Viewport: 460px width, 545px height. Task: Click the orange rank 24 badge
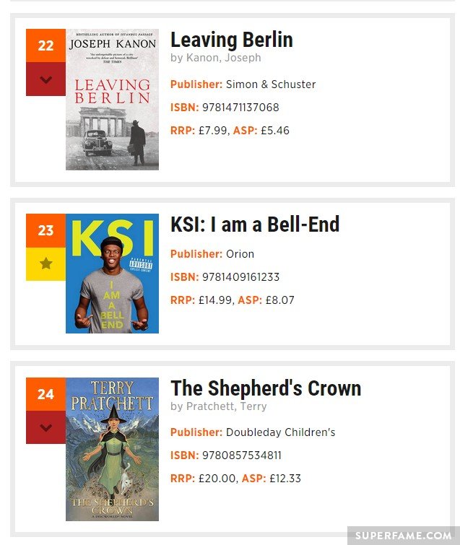coord(45,394)
